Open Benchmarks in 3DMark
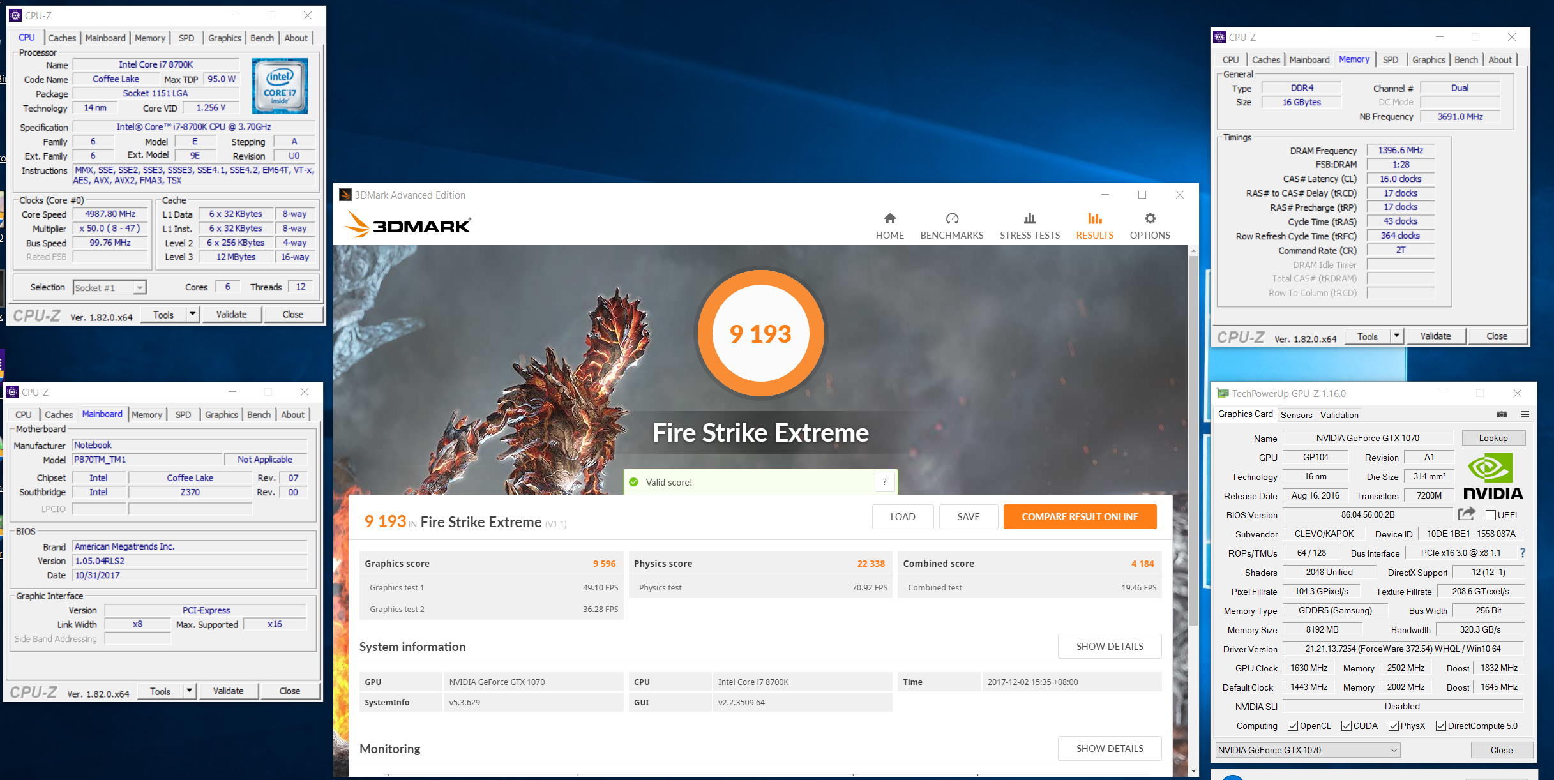 coord(951,226)
